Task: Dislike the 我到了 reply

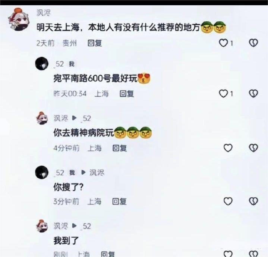Action: [x=253, y=254]
